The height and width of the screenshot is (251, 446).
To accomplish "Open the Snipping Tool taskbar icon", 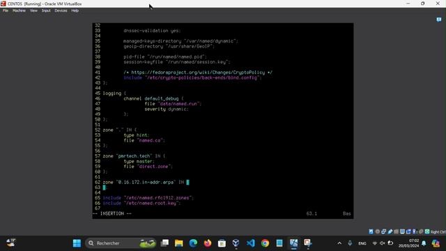I will pyautogui.click(x=308, y=243).
